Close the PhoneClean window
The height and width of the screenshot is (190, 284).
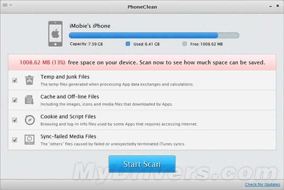(x=277, y=6)
